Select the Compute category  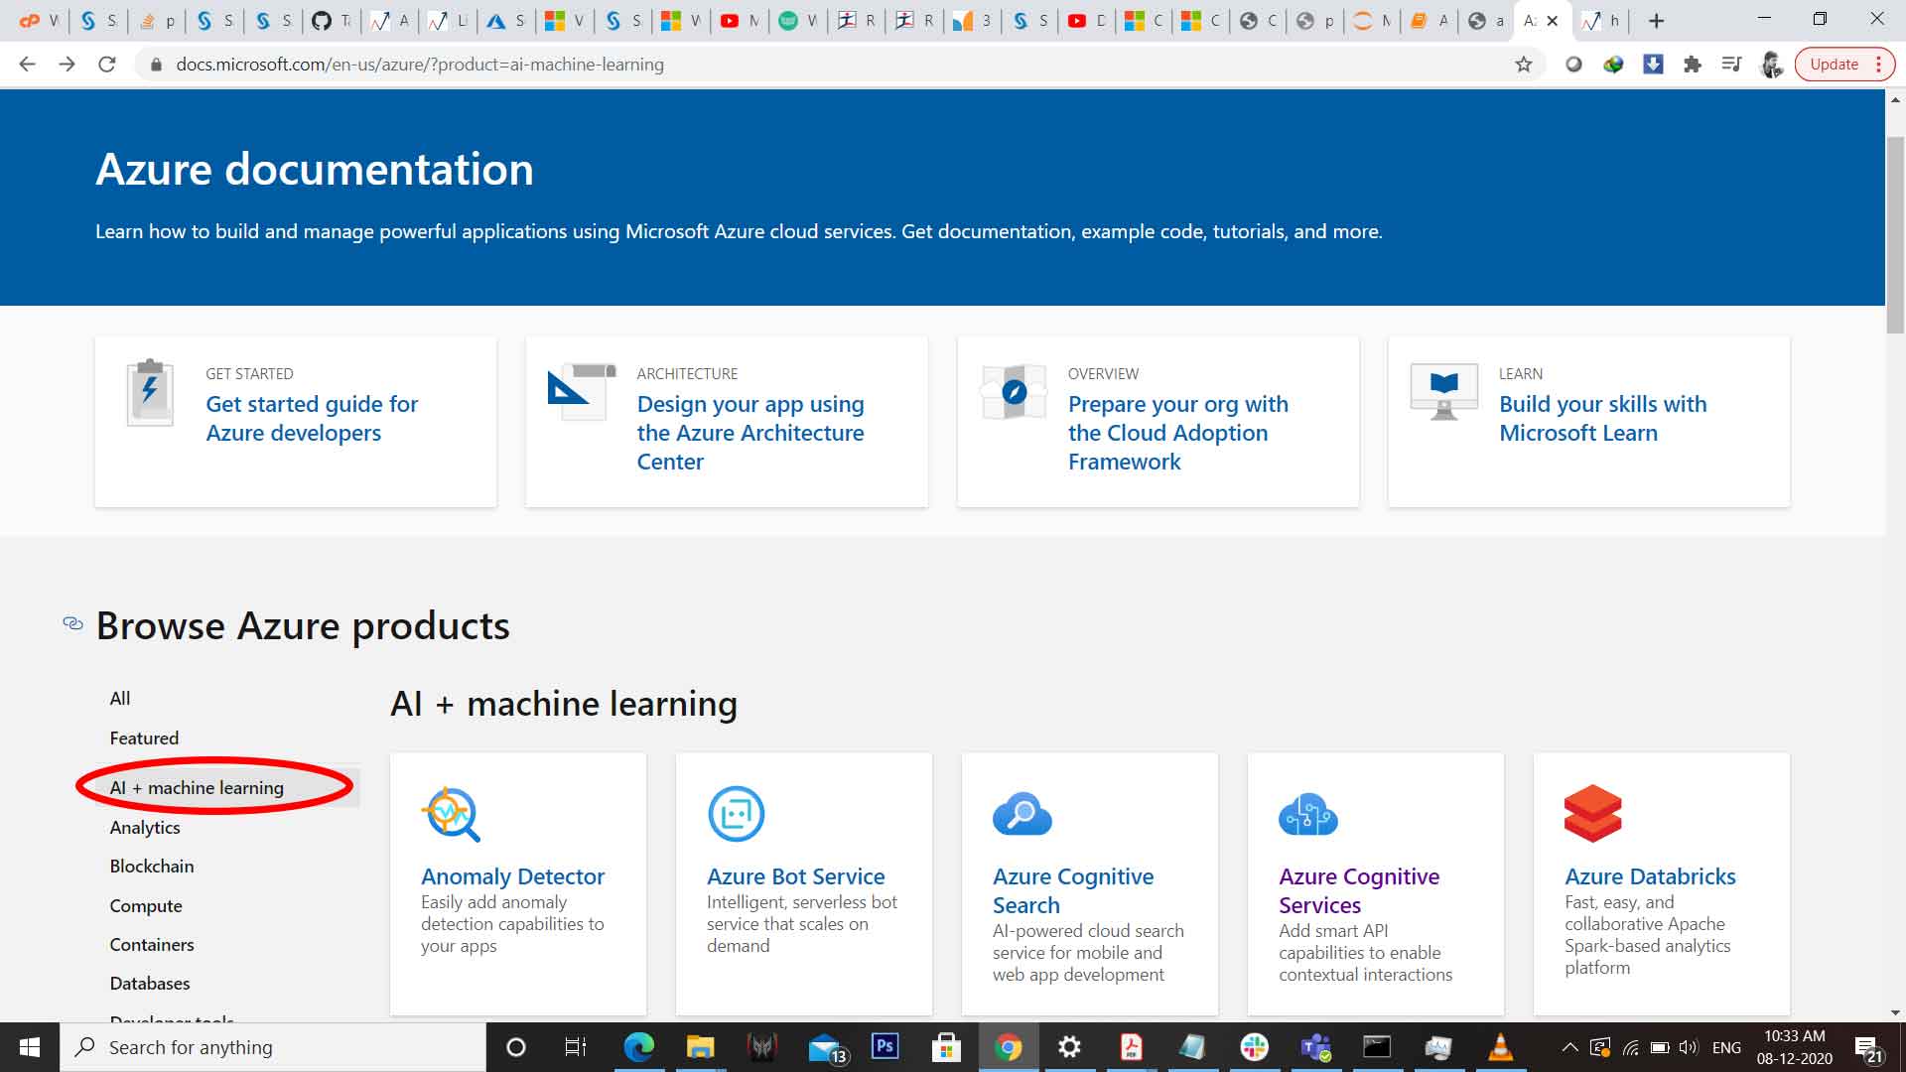coord(146,906)
